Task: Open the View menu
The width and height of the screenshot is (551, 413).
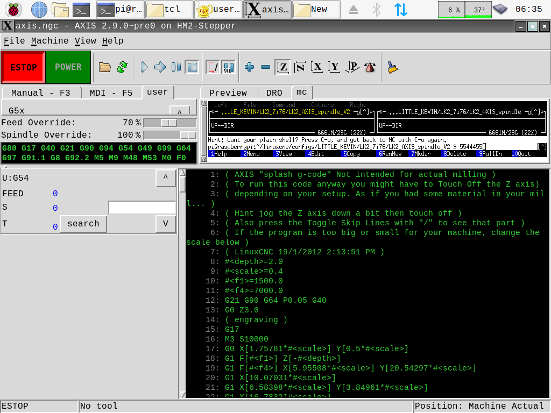Action: click(85, 41)
